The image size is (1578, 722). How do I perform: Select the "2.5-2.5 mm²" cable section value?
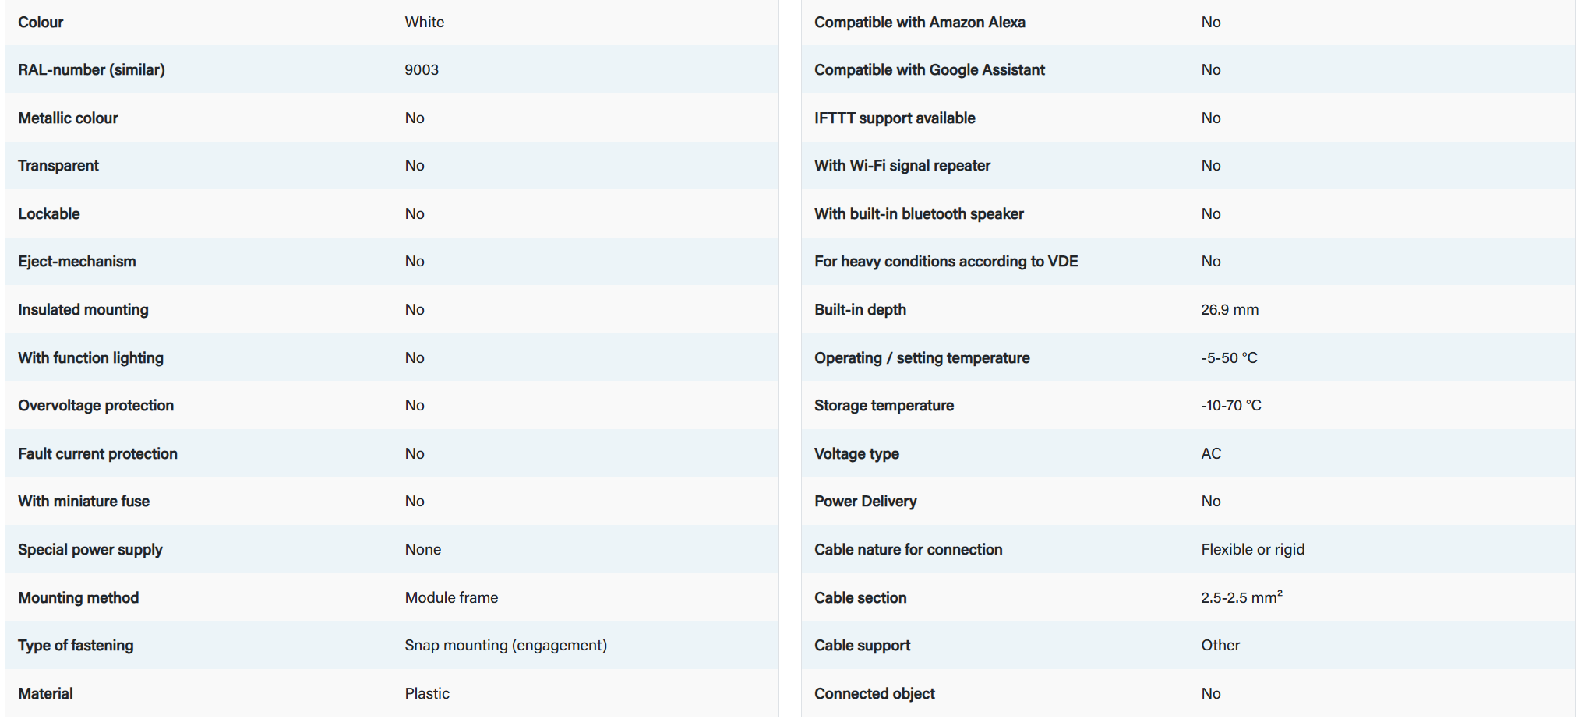point(1241,598)
